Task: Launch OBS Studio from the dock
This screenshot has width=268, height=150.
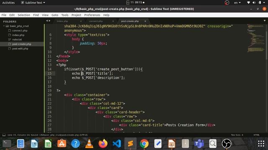Action: (x=227, y=144)
